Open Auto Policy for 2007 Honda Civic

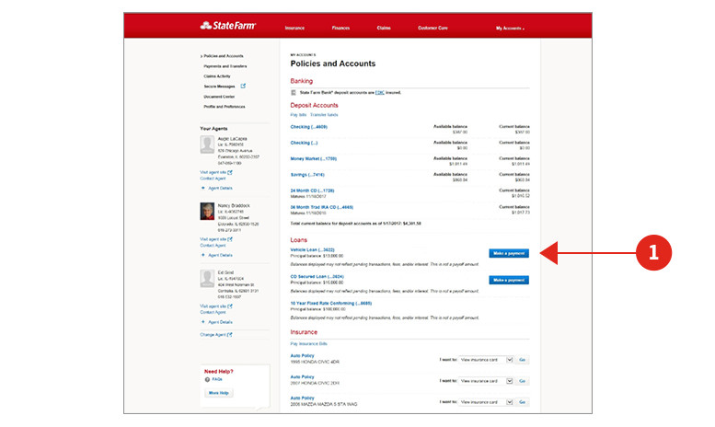pyautogui.click(x=303, y=377)
